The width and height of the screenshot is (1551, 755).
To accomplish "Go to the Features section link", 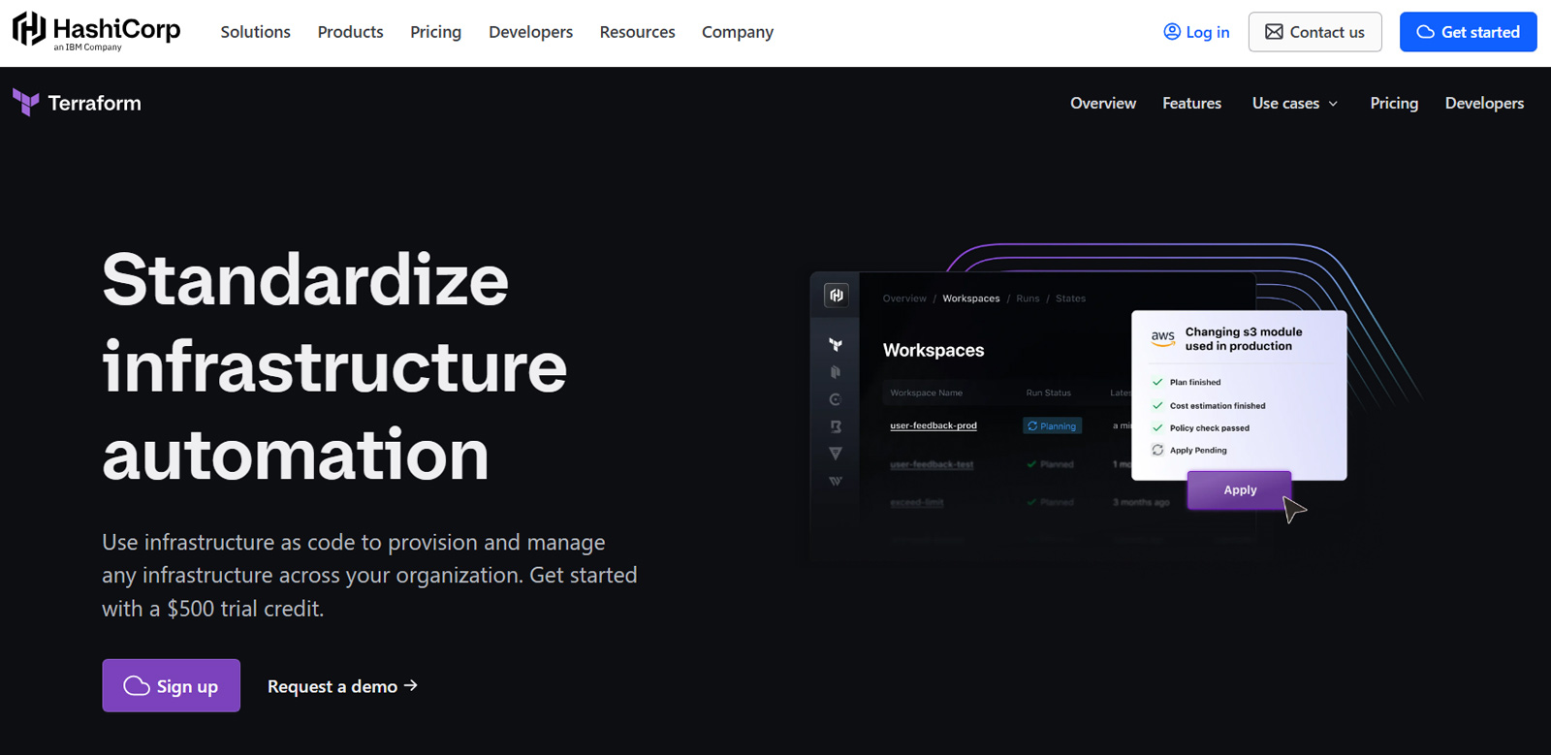I will (x=1191, y=103).
